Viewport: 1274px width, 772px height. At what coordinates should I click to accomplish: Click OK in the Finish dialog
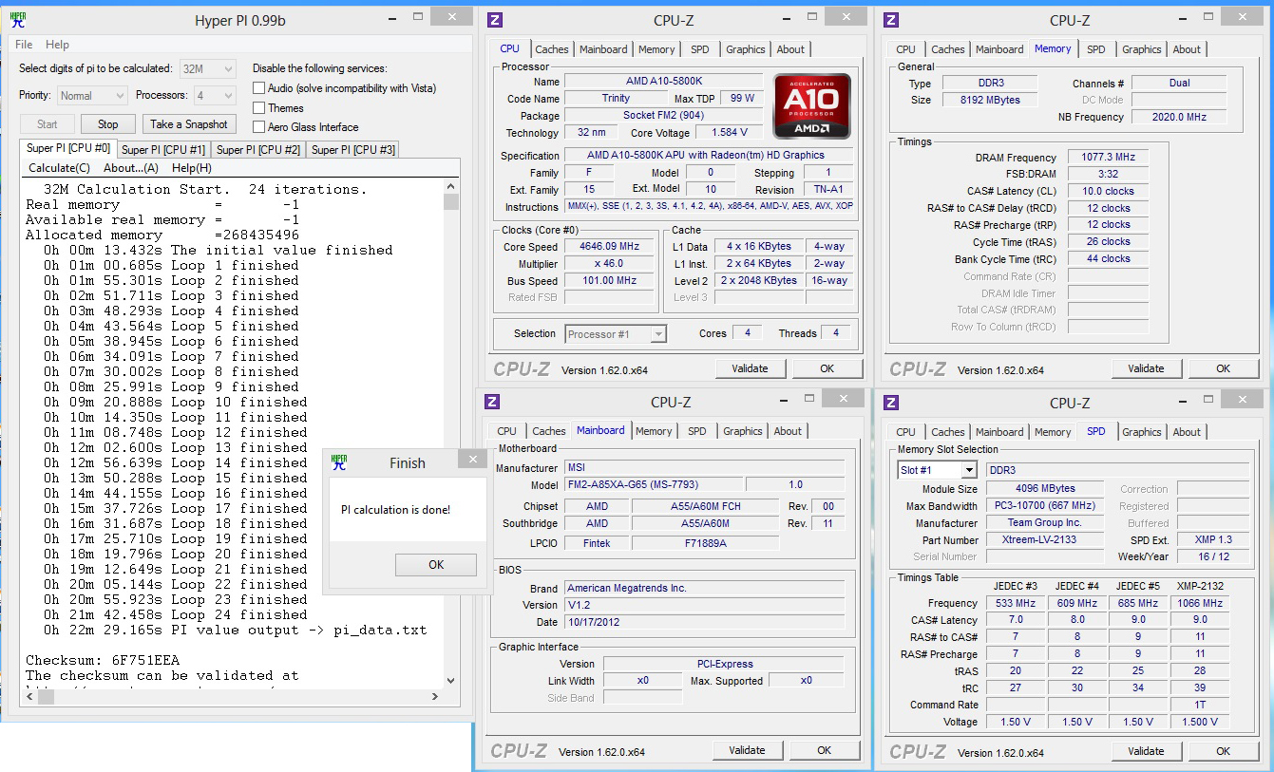(x=436, y=564)
